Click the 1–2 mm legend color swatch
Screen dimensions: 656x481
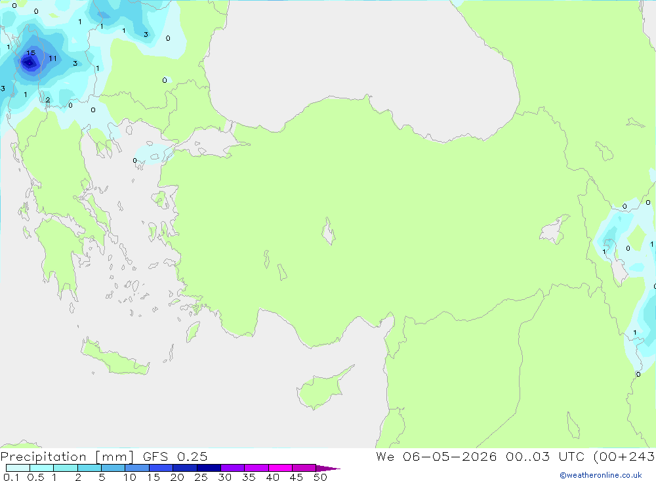pyautogui.click(x=65, y=468)
